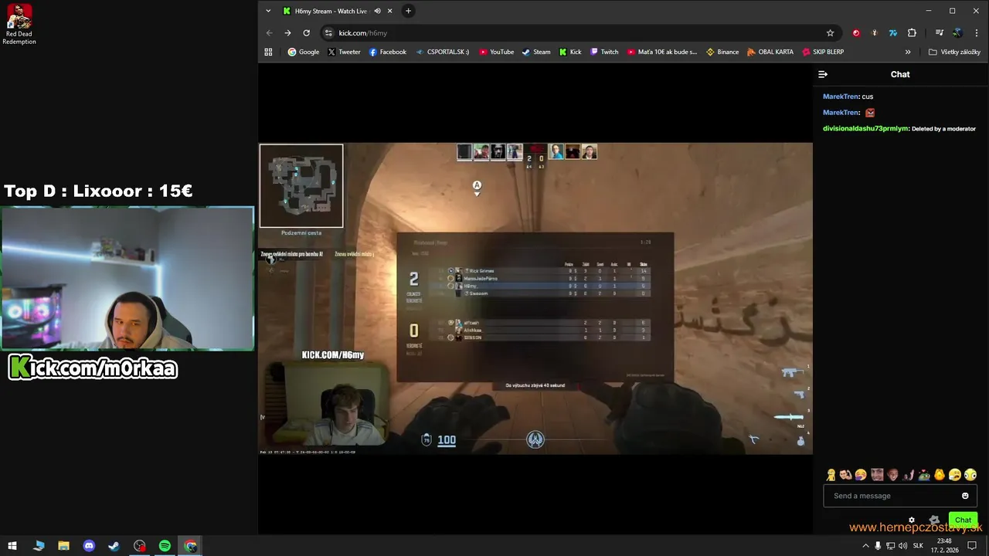Open Steam from the taskbar
Image resolution: width=989 pixels, height=556 pixels.
point(114,546)
